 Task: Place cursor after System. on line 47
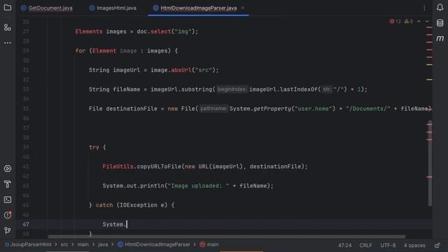pyautogui.click(x=127, y=224)
